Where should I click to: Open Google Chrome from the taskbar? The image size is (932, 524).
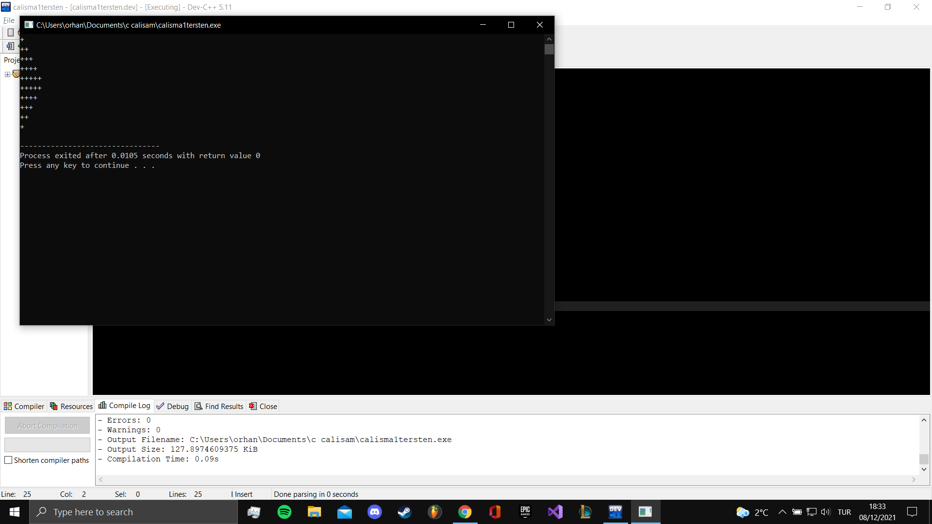[x=465, y=512]
